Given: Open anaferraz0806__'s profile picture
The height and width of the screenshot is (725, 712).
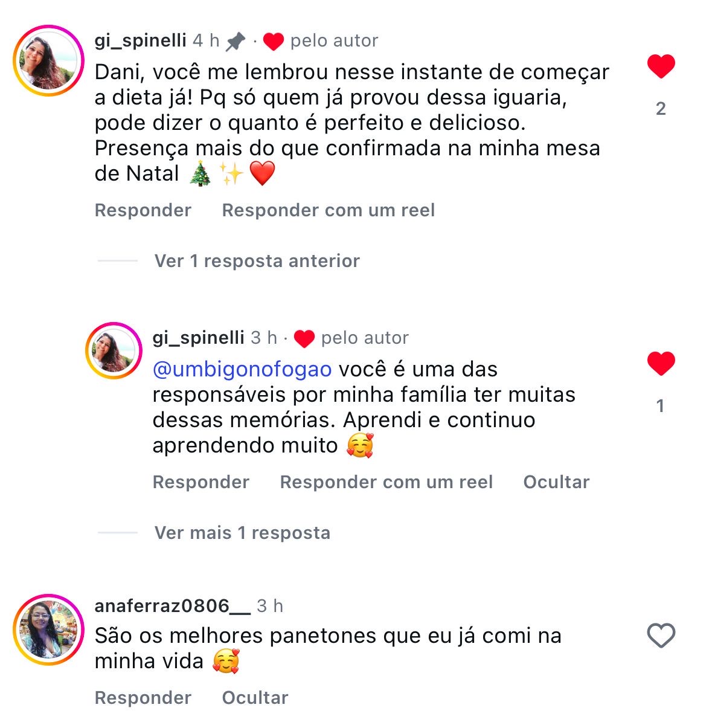Looking at the screenshot, I should pyautogui.click(x=48, y=630).
